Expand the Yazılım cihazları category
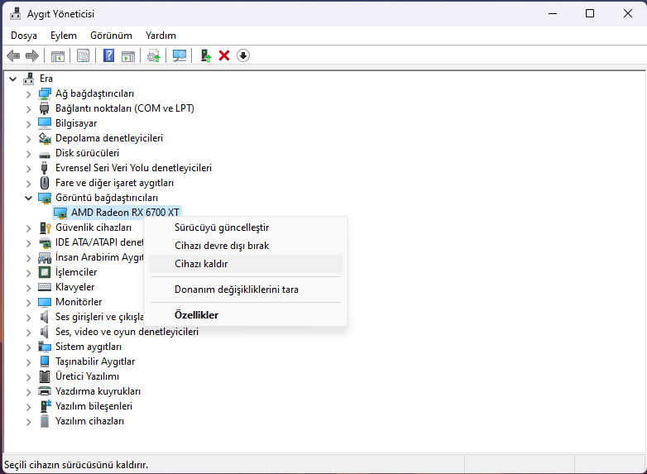Image resolution: width=647 pixels, height=474 pixels. (28, 422)
